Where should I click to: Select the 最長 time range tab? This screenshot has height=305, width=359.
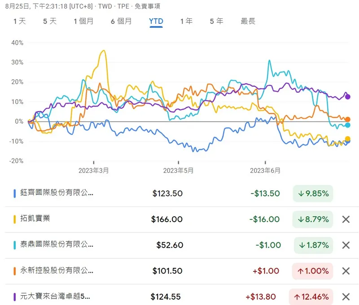(248, 21)
